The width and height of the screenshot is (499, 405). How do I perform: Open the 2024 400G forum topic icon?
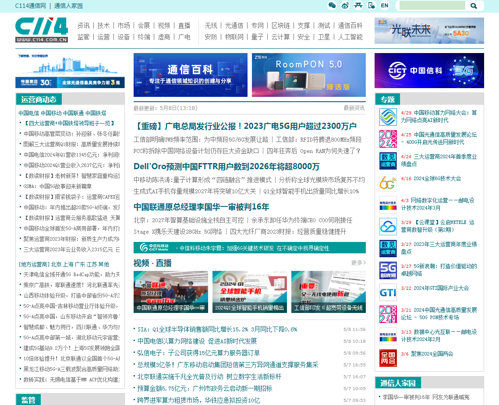click(388, 139)
